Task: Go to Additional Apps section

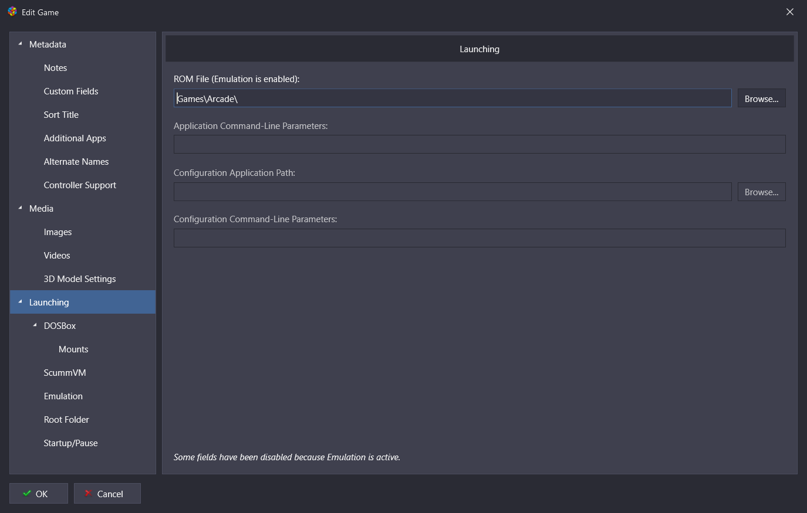Action: click(x=75, y=138)
